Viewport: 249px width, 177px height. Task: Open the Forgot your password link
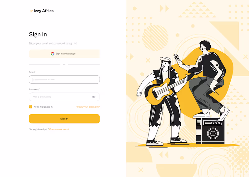point(88,107)
